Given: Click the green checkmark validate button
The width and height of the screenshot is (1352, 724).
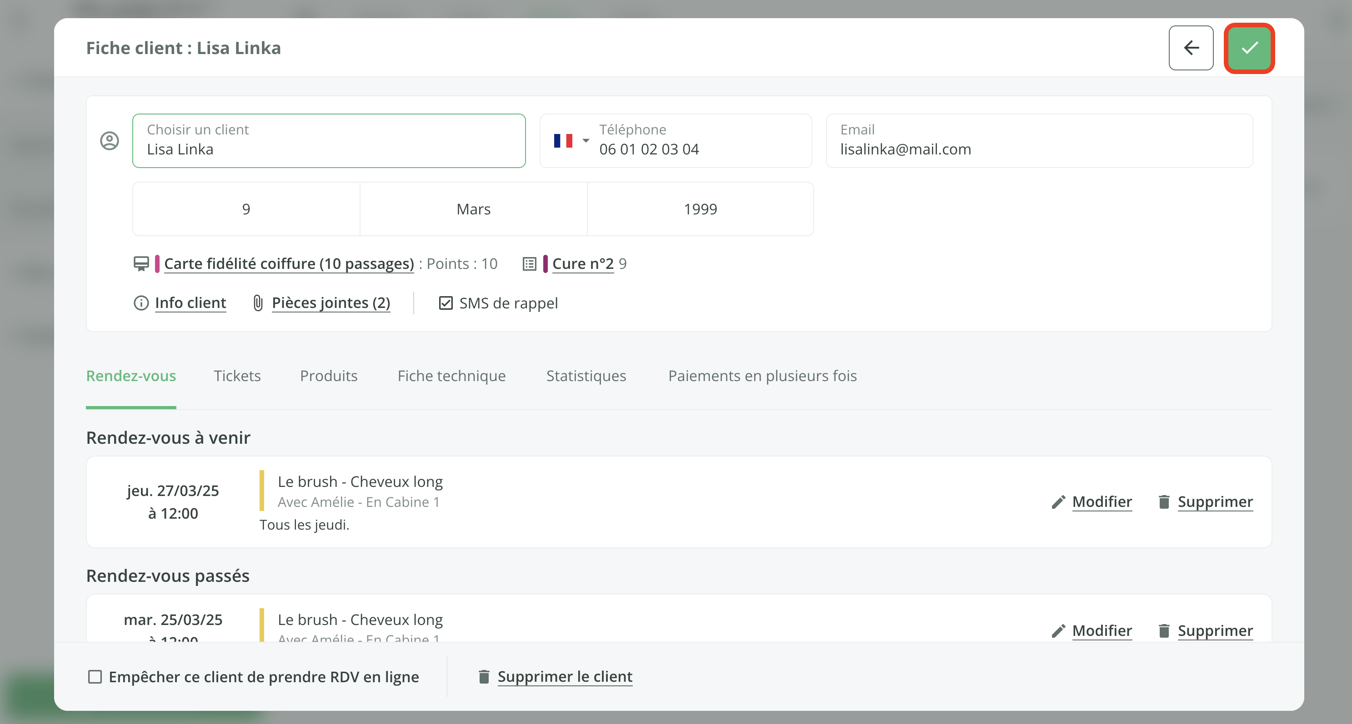Looking at the screenshot, I should click(x=1249, y=48).
